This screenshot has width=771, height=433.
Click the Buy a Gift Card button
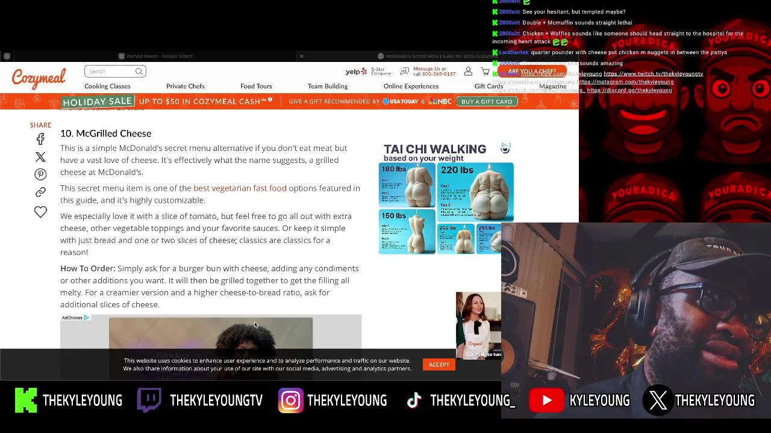tap(487, 102)
